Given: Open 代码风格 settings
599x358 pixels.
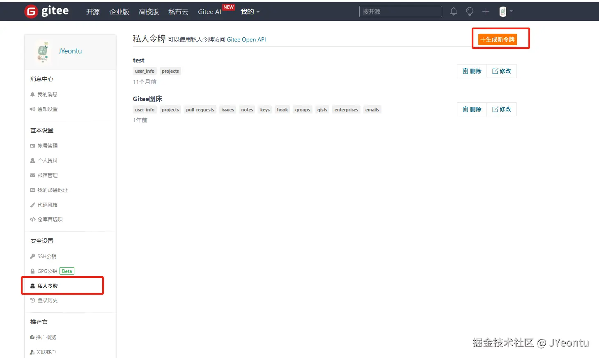Looking at the screenshot, I should 44,205.
